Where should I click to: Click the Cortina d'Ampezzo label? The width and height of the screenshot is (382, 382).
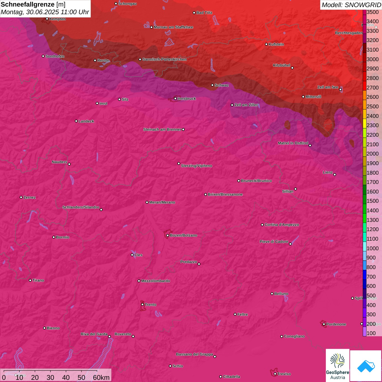282,225
